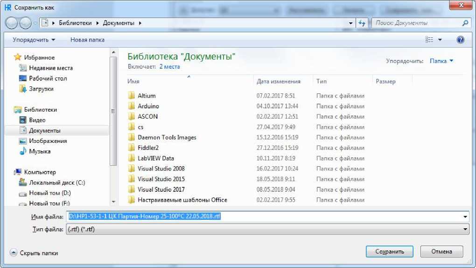Screen dimensions: 476x268
Task: Select Локальный диск (C:) drive
Action: (56, 183)
